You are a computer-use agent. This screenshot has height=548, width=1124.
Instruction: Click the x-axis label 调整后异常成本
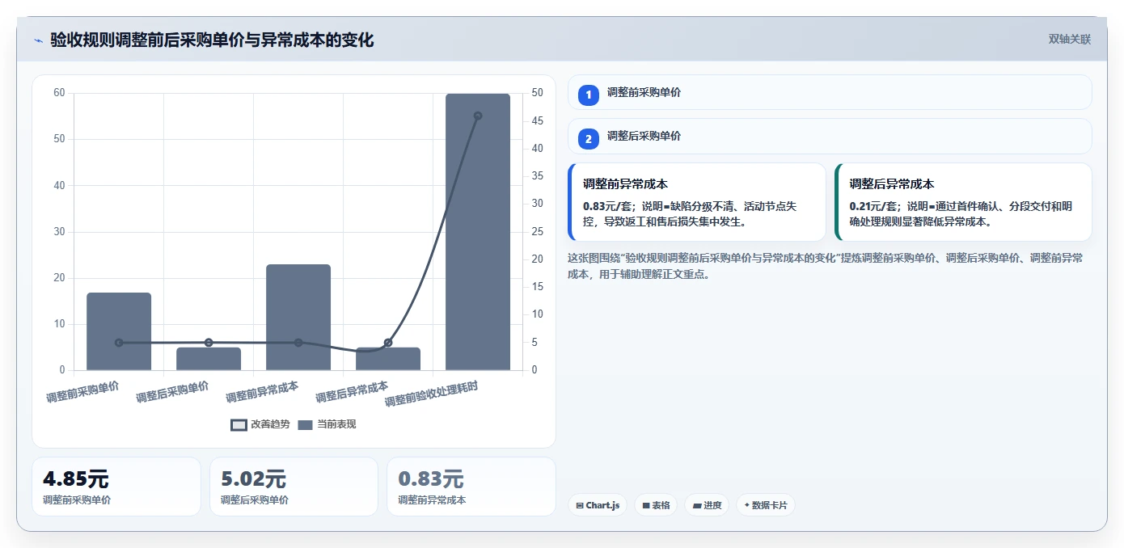pos(352,391)
